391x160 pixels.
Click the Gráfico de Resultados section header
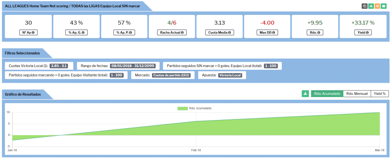click(x=23, y=94)
